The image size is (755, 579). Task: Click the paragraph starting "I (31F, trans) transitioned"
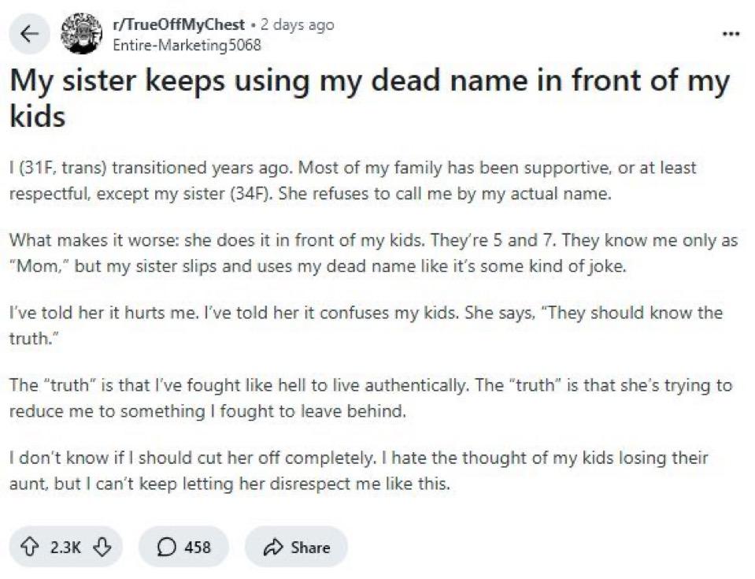coord(353,180)
